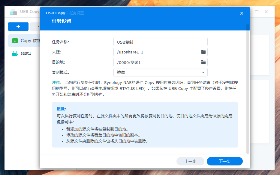
Task: Click the 上一步 button
Action: click(190, 161)
